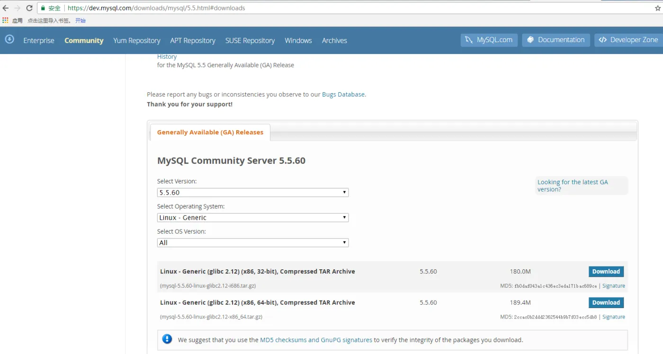Follow the Bugs Database link
The width and height of the screenshot is (663, 354).
[x=343, y=94]
